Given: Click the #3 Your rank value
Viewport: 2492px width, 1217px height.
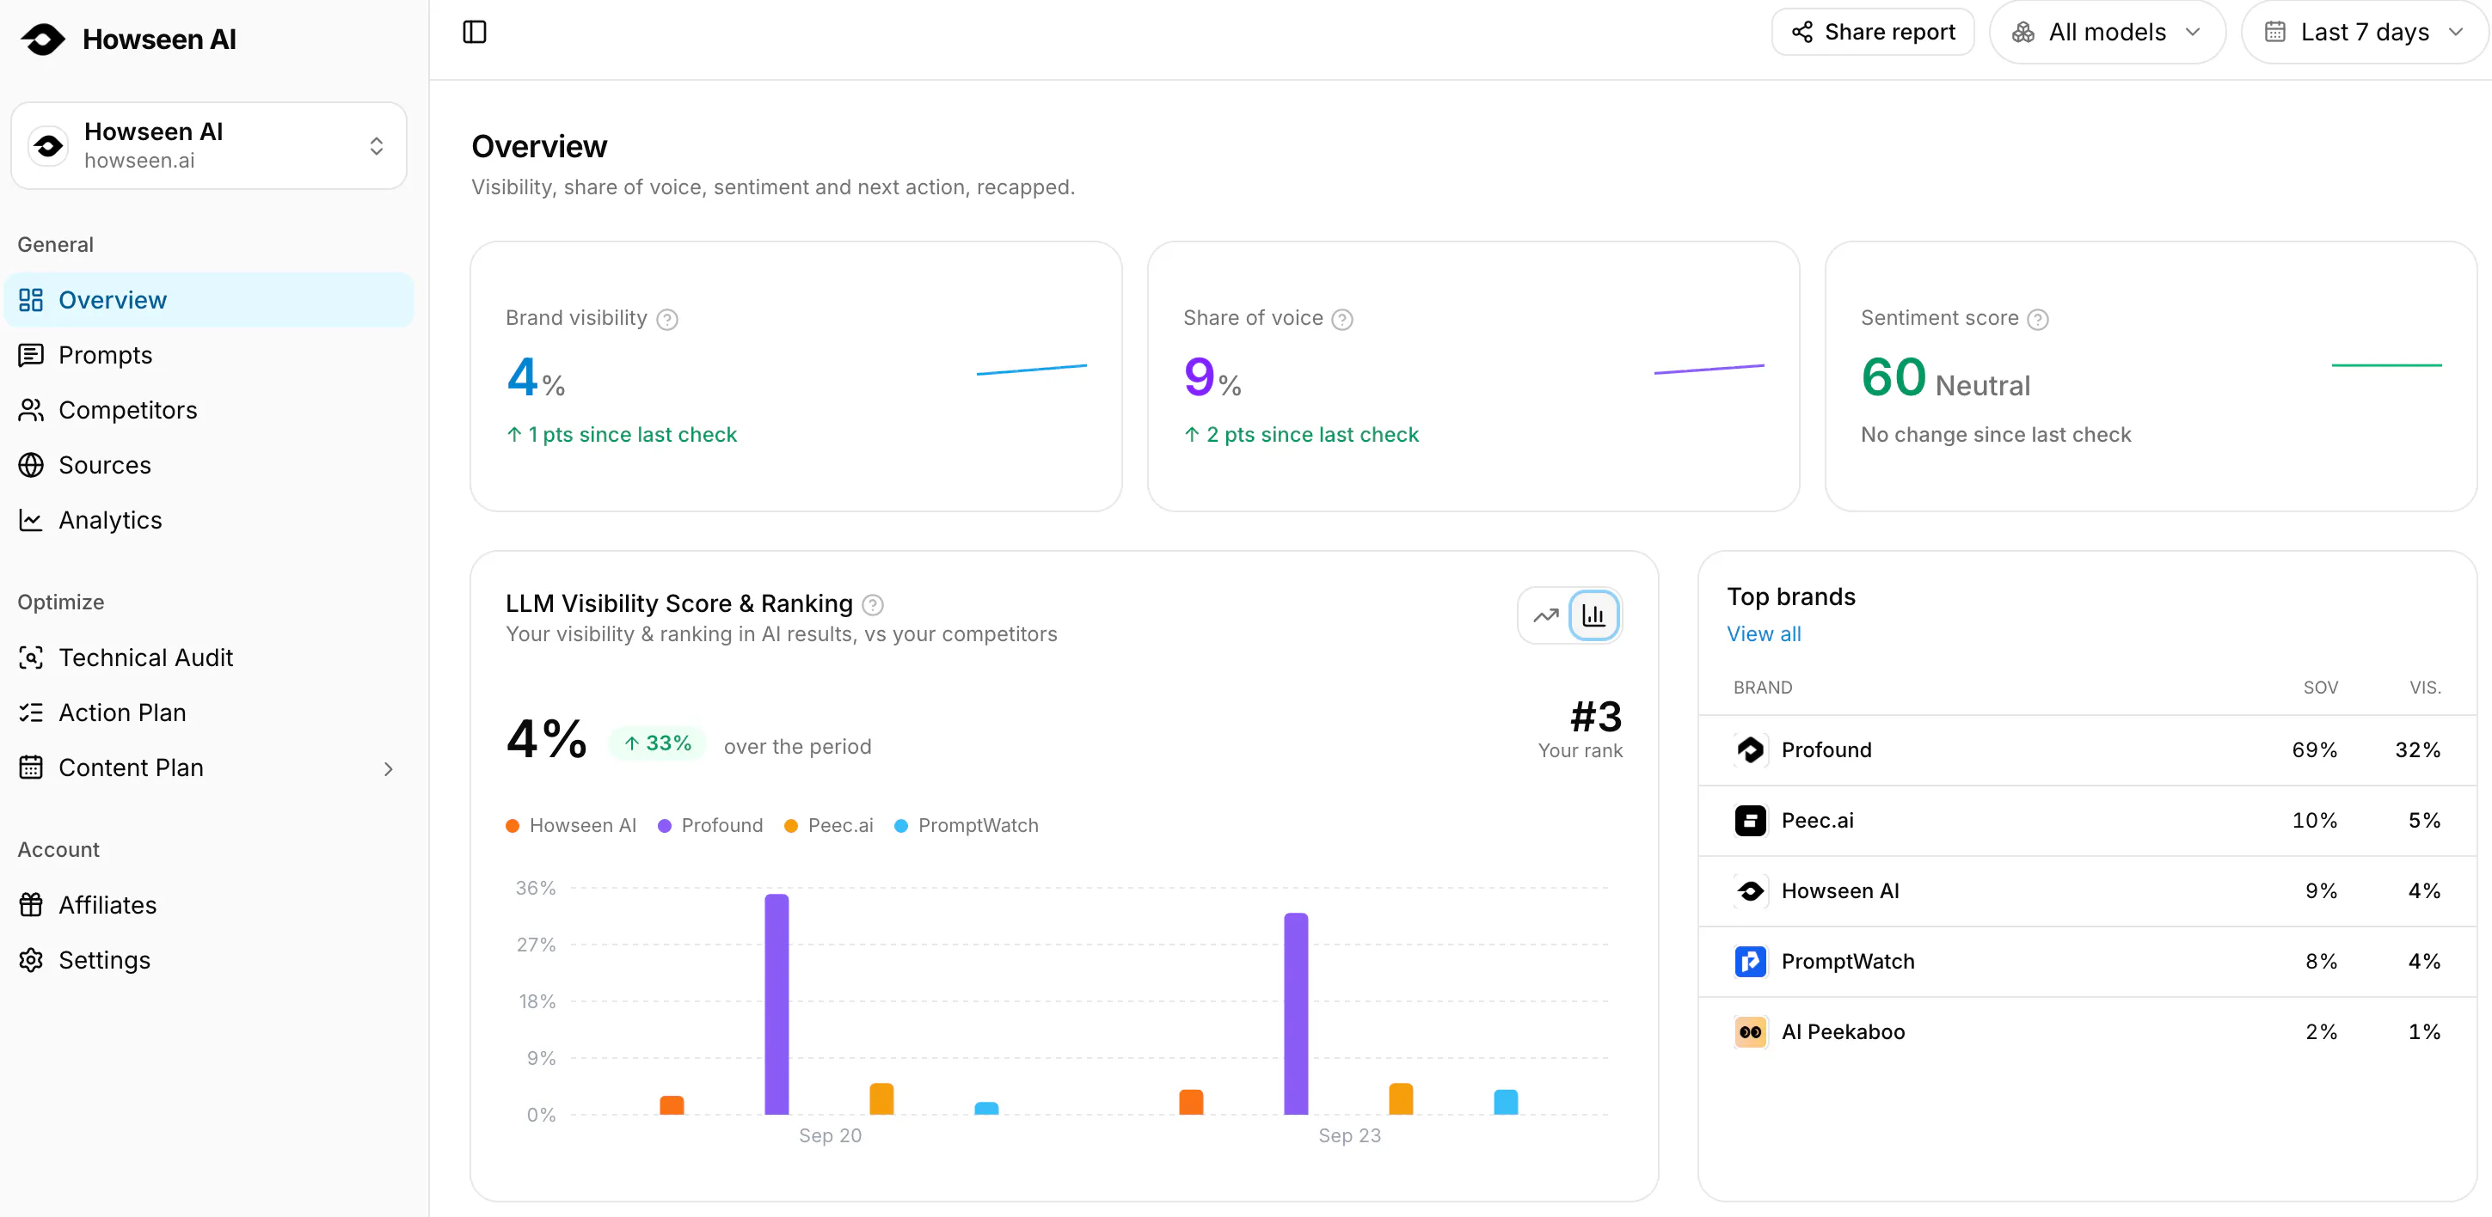Looking at the screenshot, I should [x=1595, y=718].
